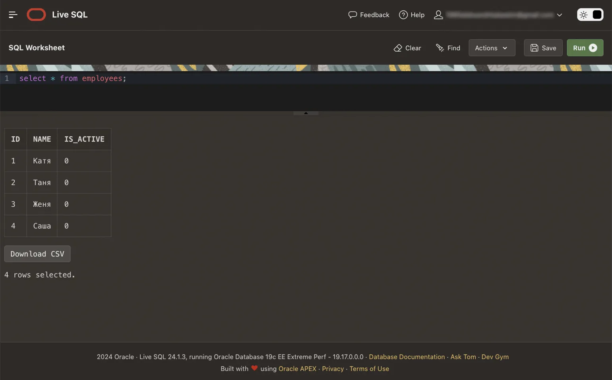This screenshot has height=380, width=612.
Task: Open the Database Documentation link
Action: click(x=407, y=357)
